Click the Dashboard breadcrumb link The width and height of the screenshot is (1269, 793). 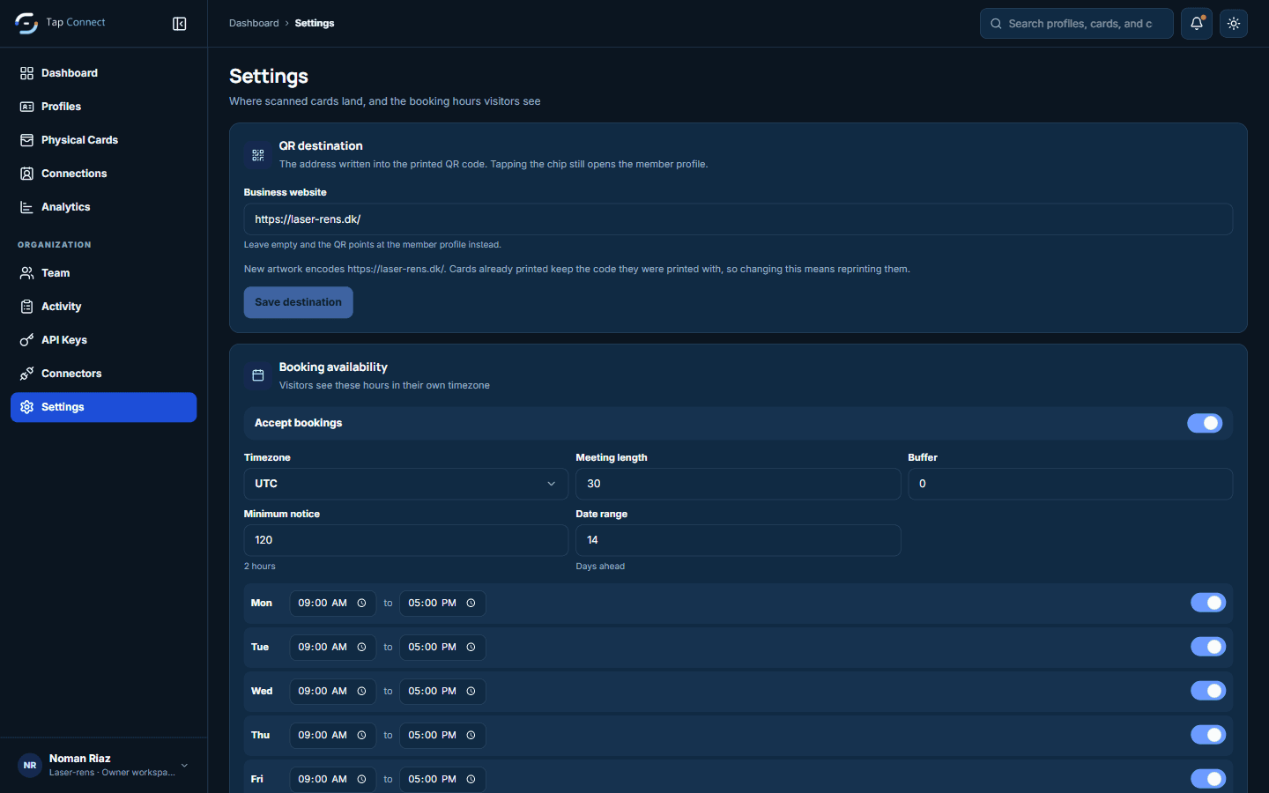pos(254,24)
